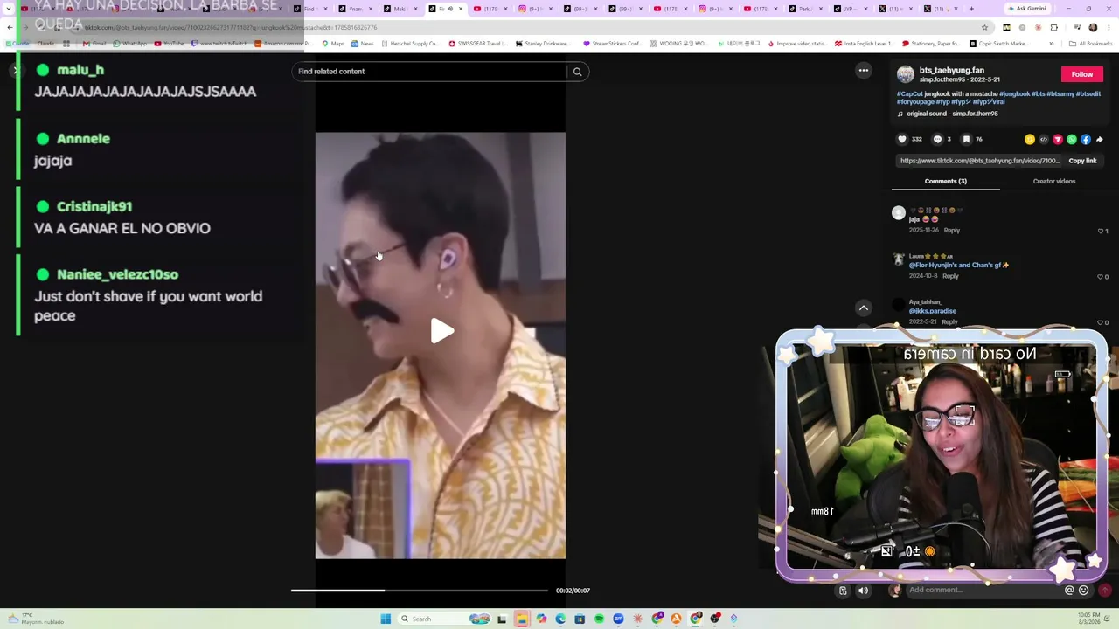Reply to the Aya_tahhan_ comment
The height and width of the screenshot is (629, 1119).
coord(949,322)
